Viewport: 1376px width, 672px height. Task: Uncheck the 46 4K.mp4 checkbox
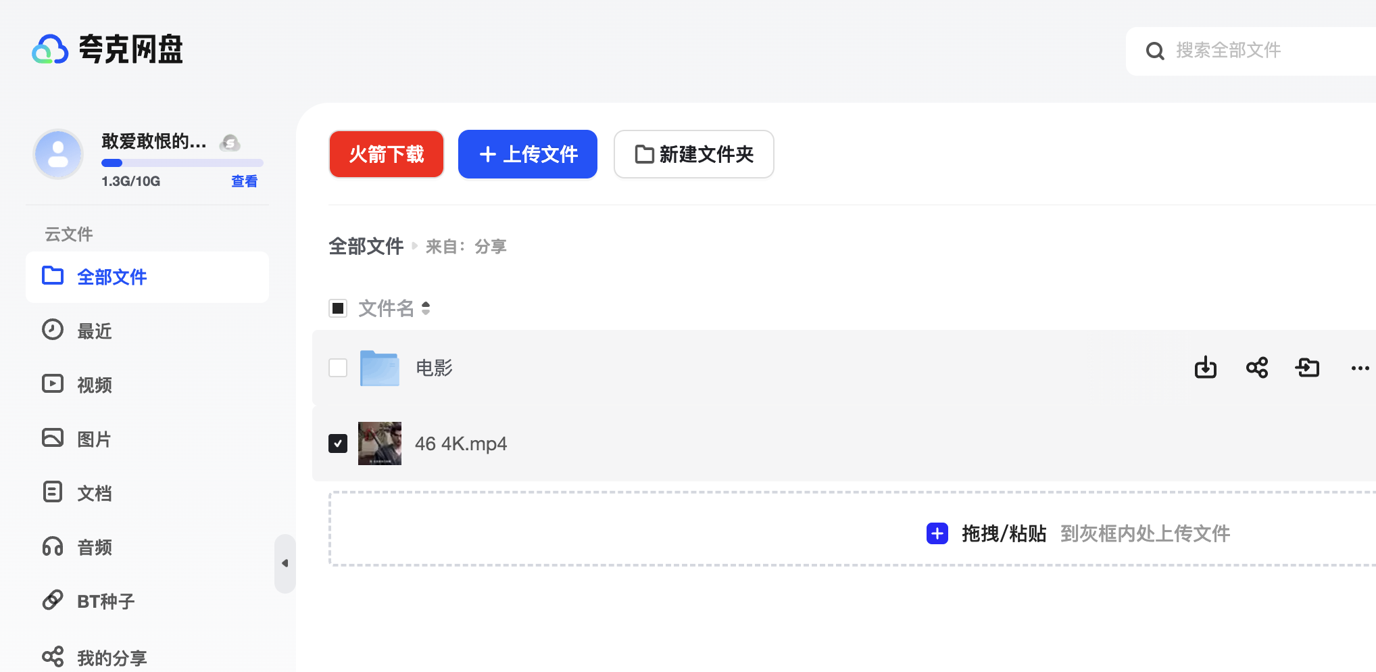(x=338, y=443)
